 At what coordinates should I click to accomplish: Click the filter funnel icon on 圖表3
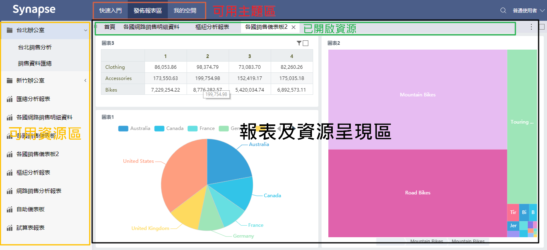299,43
